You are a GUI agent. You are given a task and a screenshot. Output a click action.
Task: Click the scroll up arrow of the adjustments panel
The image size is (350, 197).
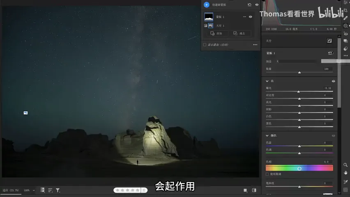coord(339,37)
